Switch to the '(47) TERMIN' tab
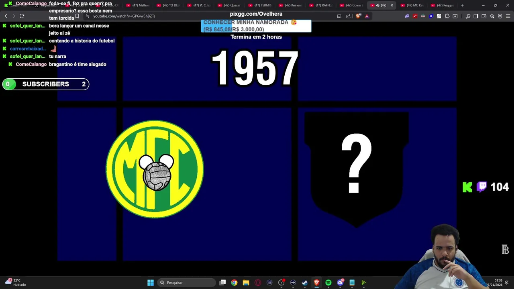This screenshot has height=289, width=514. pyautogui.click(x=260, y=5)
